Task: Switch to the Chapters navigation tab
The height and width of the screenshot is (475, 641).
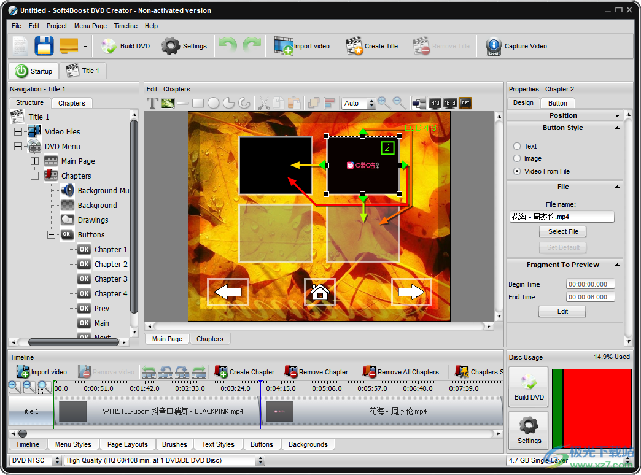Action: [x=72, y=103]
